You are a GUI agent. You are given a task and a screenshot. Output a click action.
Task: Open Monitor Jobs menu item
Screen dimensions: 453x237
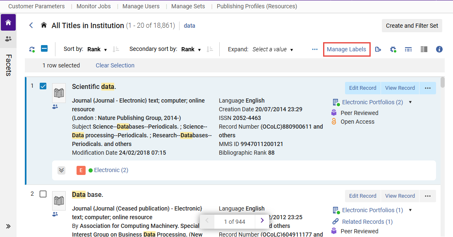coord(93,6)
